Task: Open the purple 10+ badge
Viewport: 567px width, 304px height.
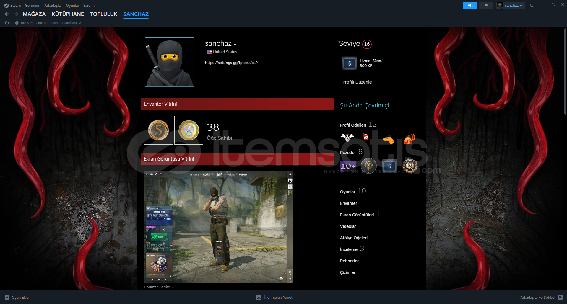Action: [x=348, y=166]
